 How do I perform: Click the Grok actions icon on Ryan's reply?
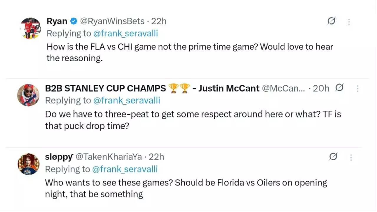coord(331,21)
